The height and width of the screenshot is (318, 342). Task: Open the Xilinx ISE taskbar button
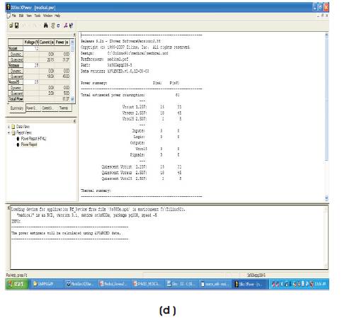[x=181, y=284]
